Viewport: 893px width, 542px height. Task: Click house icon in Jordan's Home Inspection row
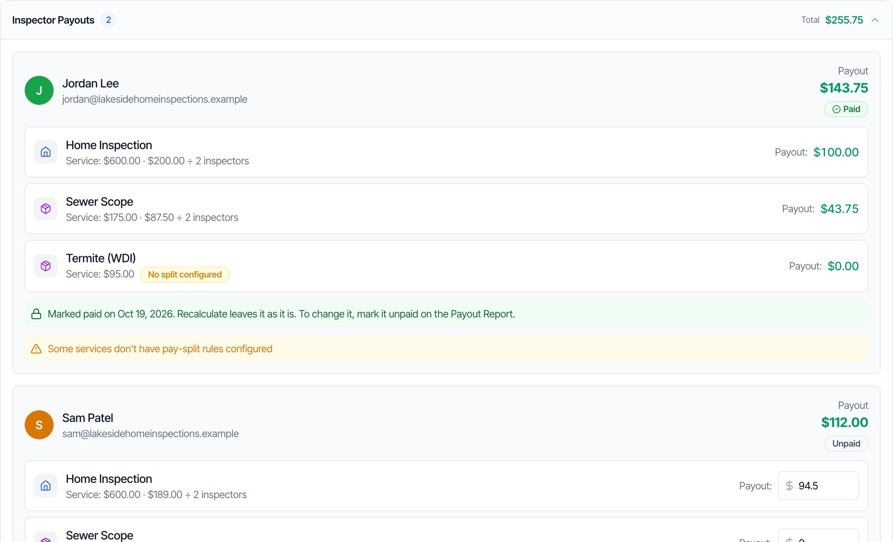[46, 152]
